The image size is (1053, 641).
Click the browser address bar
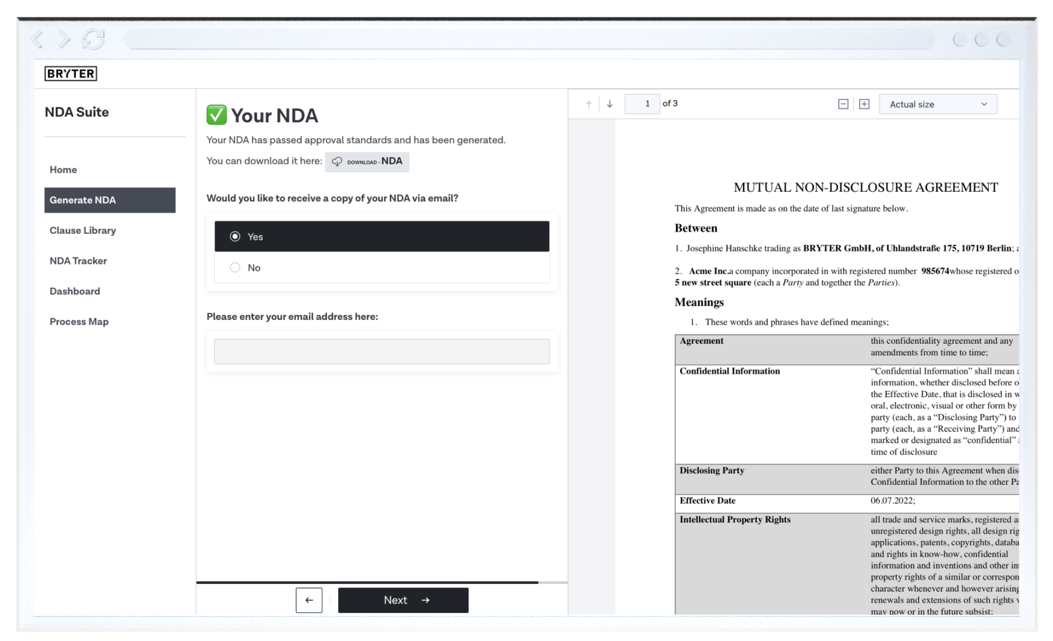(529, 40)
